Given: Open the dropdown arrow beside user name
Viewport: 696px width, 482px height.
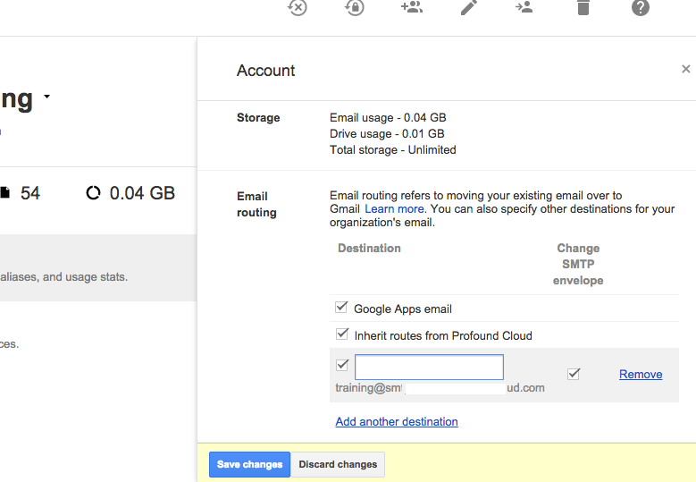Looking at the screenshot, I should pos(46,96).
